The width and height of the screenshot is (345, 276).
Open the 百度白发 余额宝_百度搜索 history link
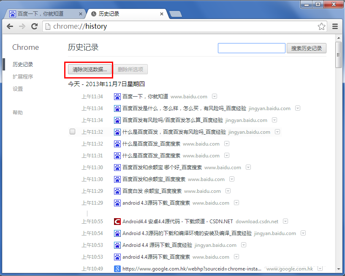152,191
